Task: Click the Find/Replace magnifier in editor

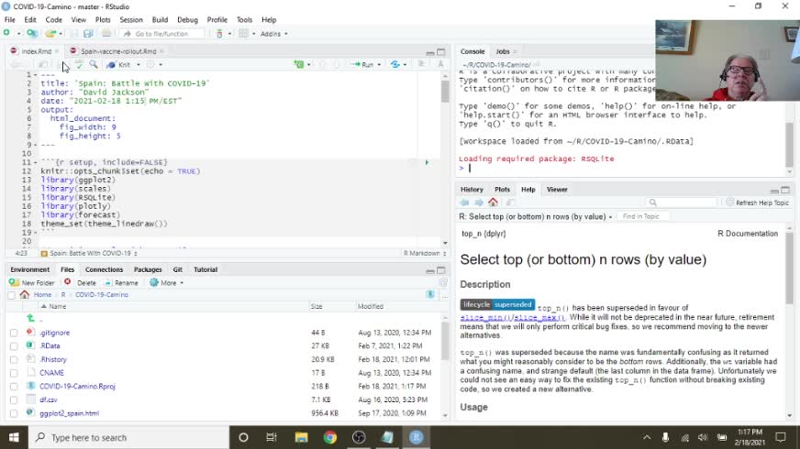Action: coord(94,64)
